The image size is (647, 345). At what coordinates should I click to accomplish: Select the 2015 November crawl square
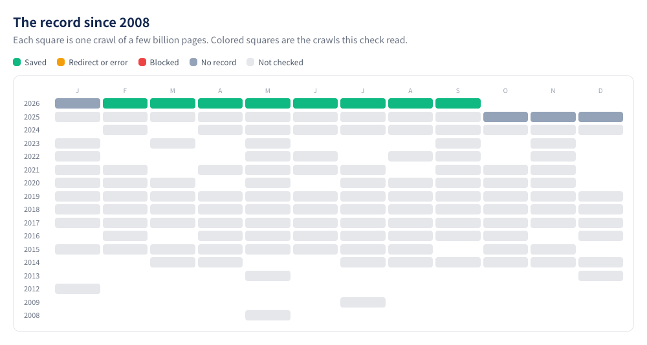[553, 249]
